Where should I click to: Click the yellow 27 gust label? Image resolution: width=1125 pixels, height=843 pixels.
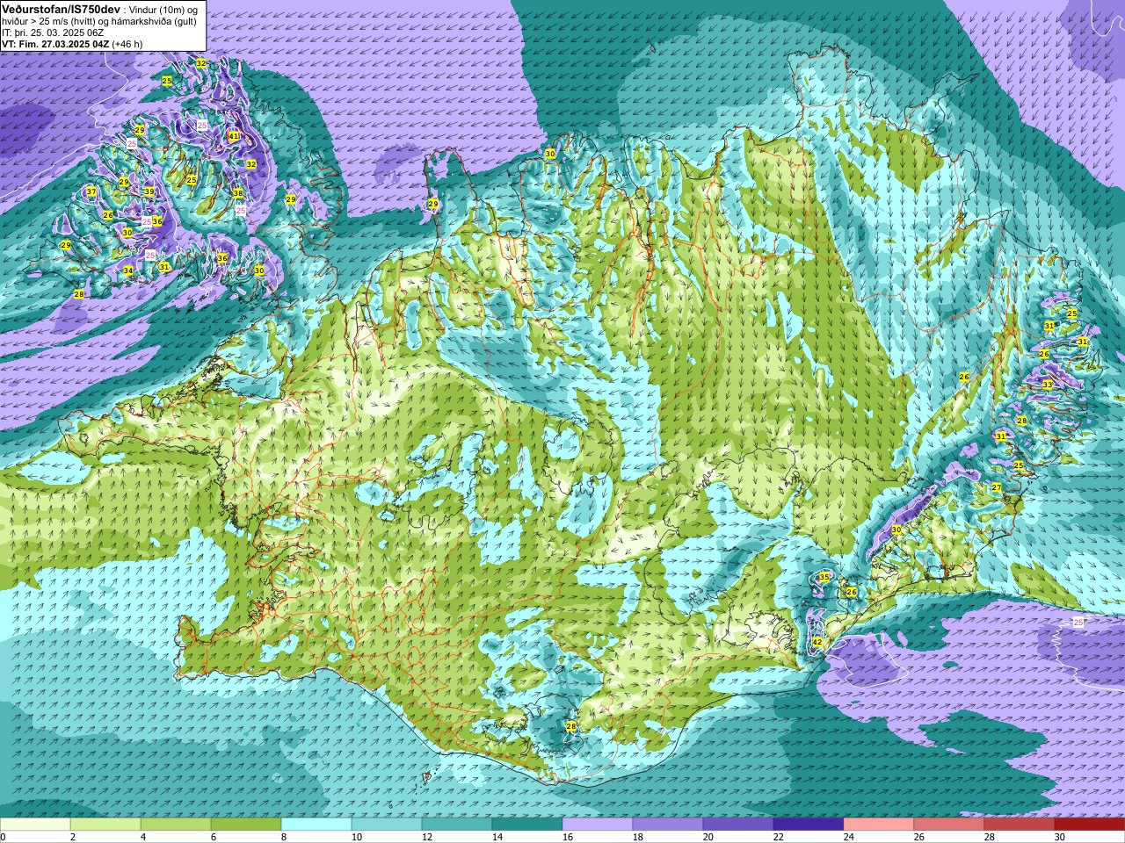click(x=996, y=487)
